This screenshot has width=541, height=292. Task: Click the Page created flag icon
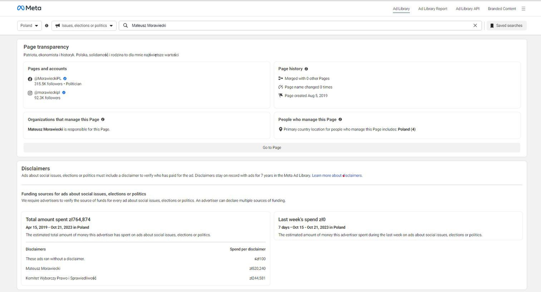click(x=281, y=96)
